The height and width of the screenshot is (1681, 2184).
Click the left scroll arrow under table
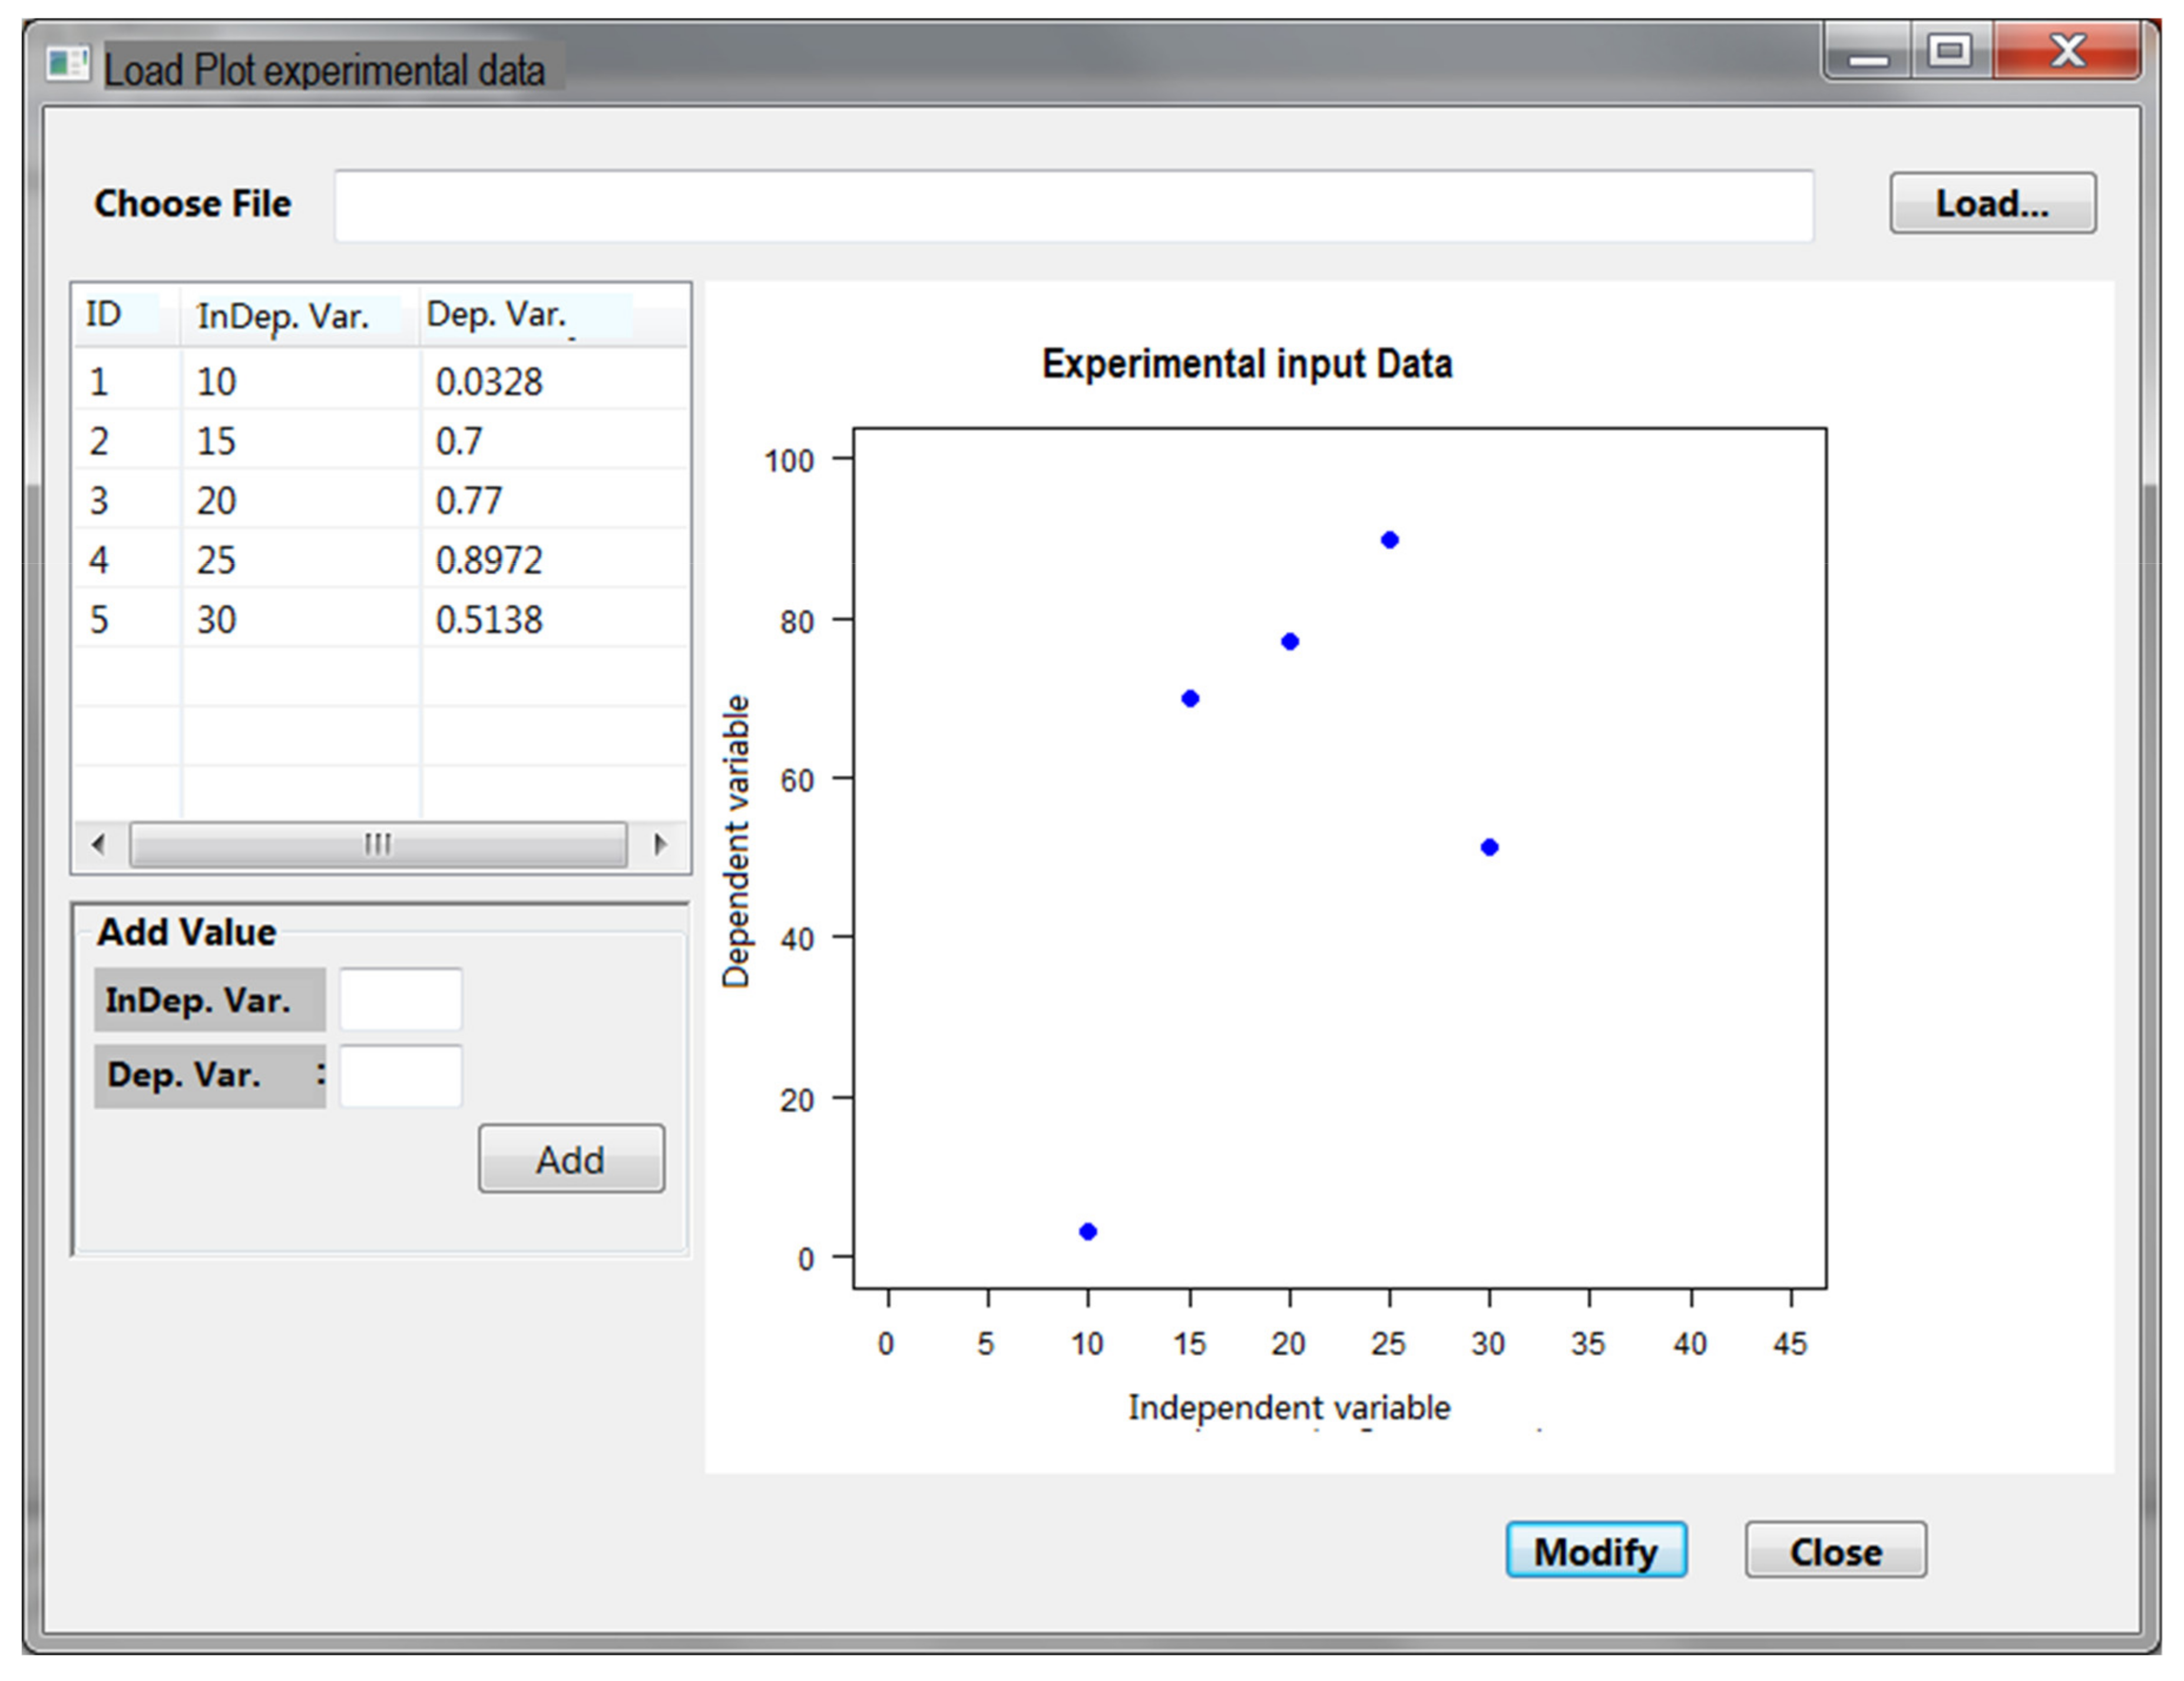(x=99, y=844)
